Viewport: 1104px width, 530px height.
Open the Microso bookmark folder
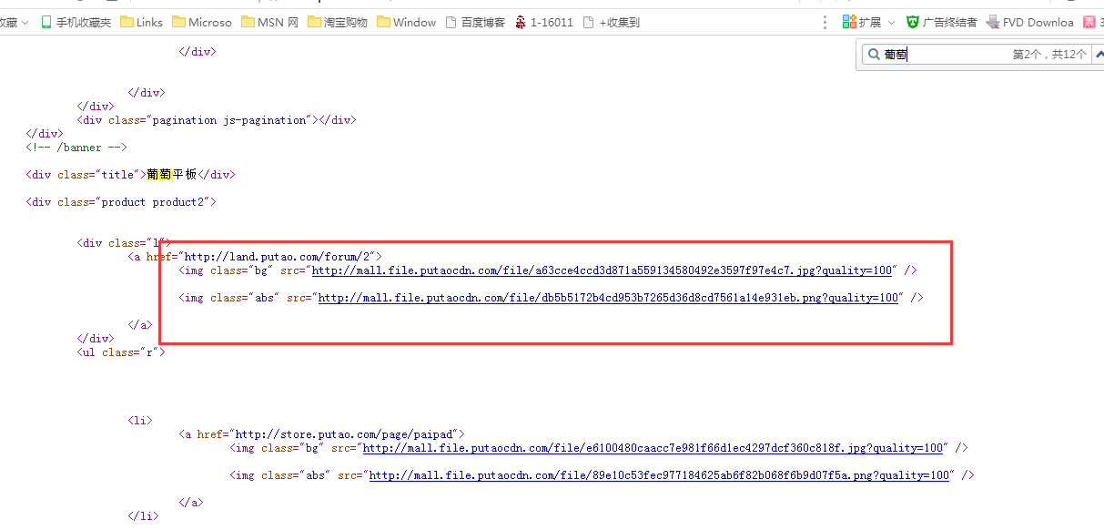[201, 22]
